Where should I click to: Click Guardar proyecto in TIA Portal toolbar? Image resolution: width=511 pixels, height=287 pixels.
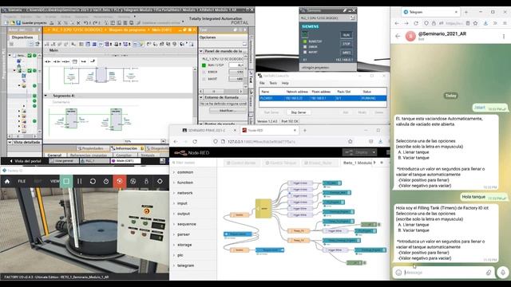(31, 23)
